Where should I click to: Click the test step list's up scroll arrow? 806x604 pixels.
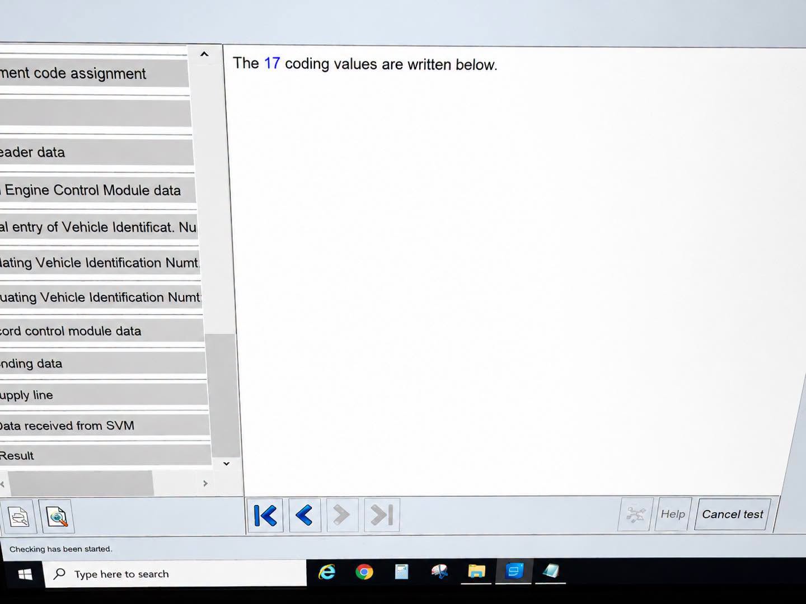204,54
